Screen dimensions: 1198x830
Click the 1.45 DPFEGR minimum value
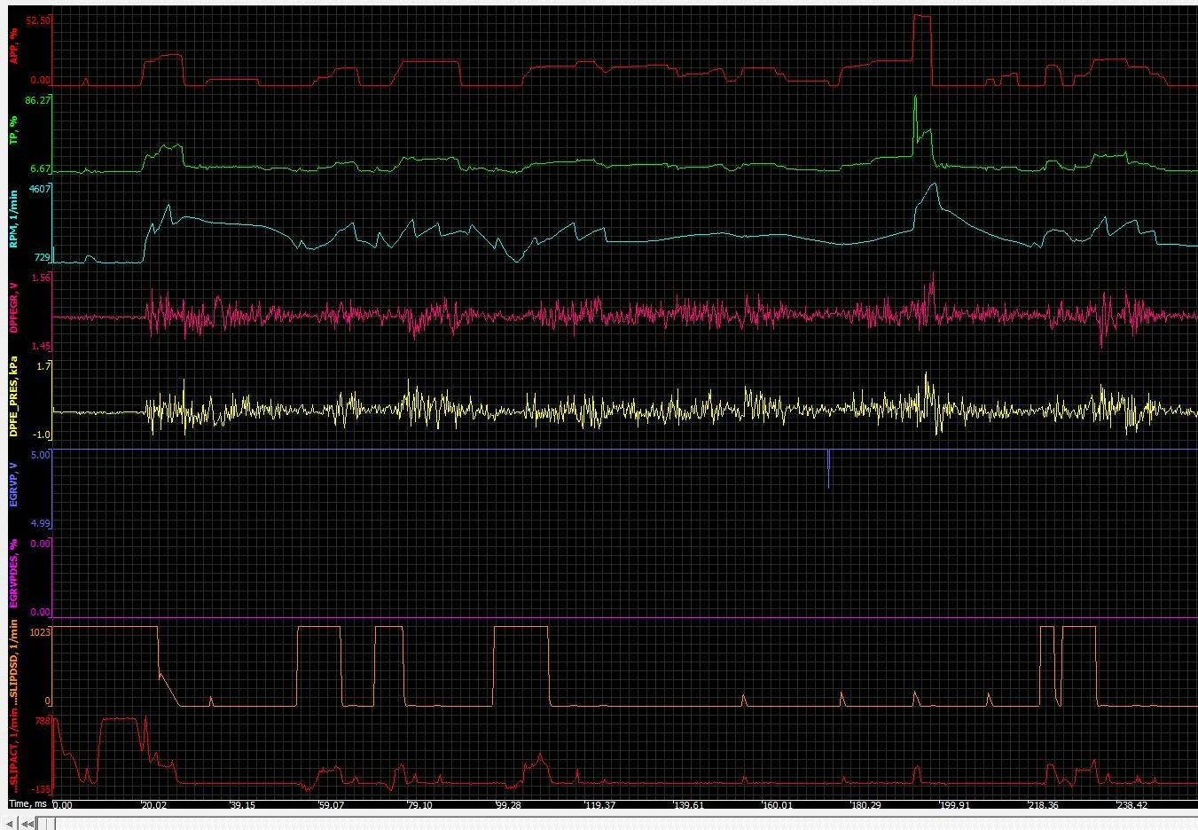click(41, 347)
